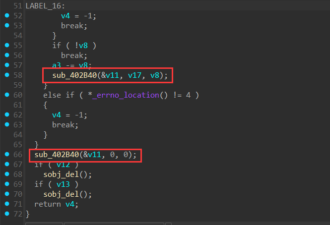This screenshot has height=225, width=330.
Task: Click argument v17 on line 58
Action: point(134,75)
